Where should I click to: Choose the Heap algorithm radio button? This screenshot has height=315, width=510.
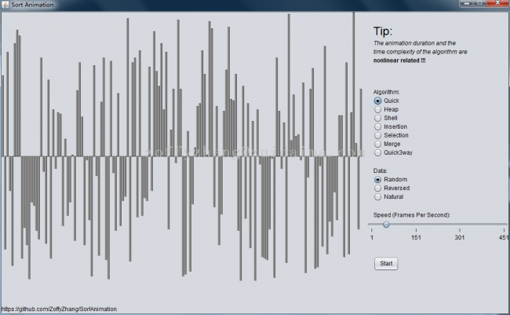[x=378, y=109]
